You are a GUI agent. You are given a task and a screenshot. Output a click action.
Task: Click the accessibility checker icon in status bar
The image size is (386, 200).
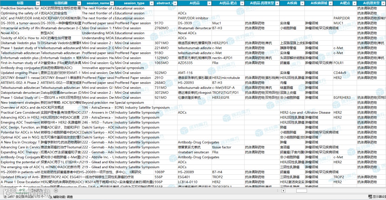click(x=50, y=197)
